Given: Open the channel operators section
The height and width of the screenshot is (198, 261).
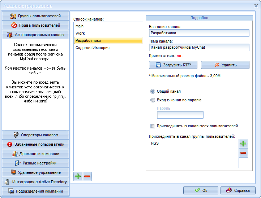Looking at the screenshot, I should click(35, 135).
